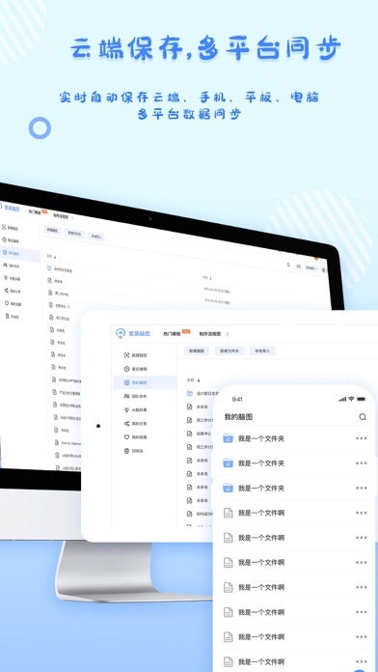Open the 热门模板 tab on the tablet
Screen dimensions: 378x672
(x=173, y=333)
